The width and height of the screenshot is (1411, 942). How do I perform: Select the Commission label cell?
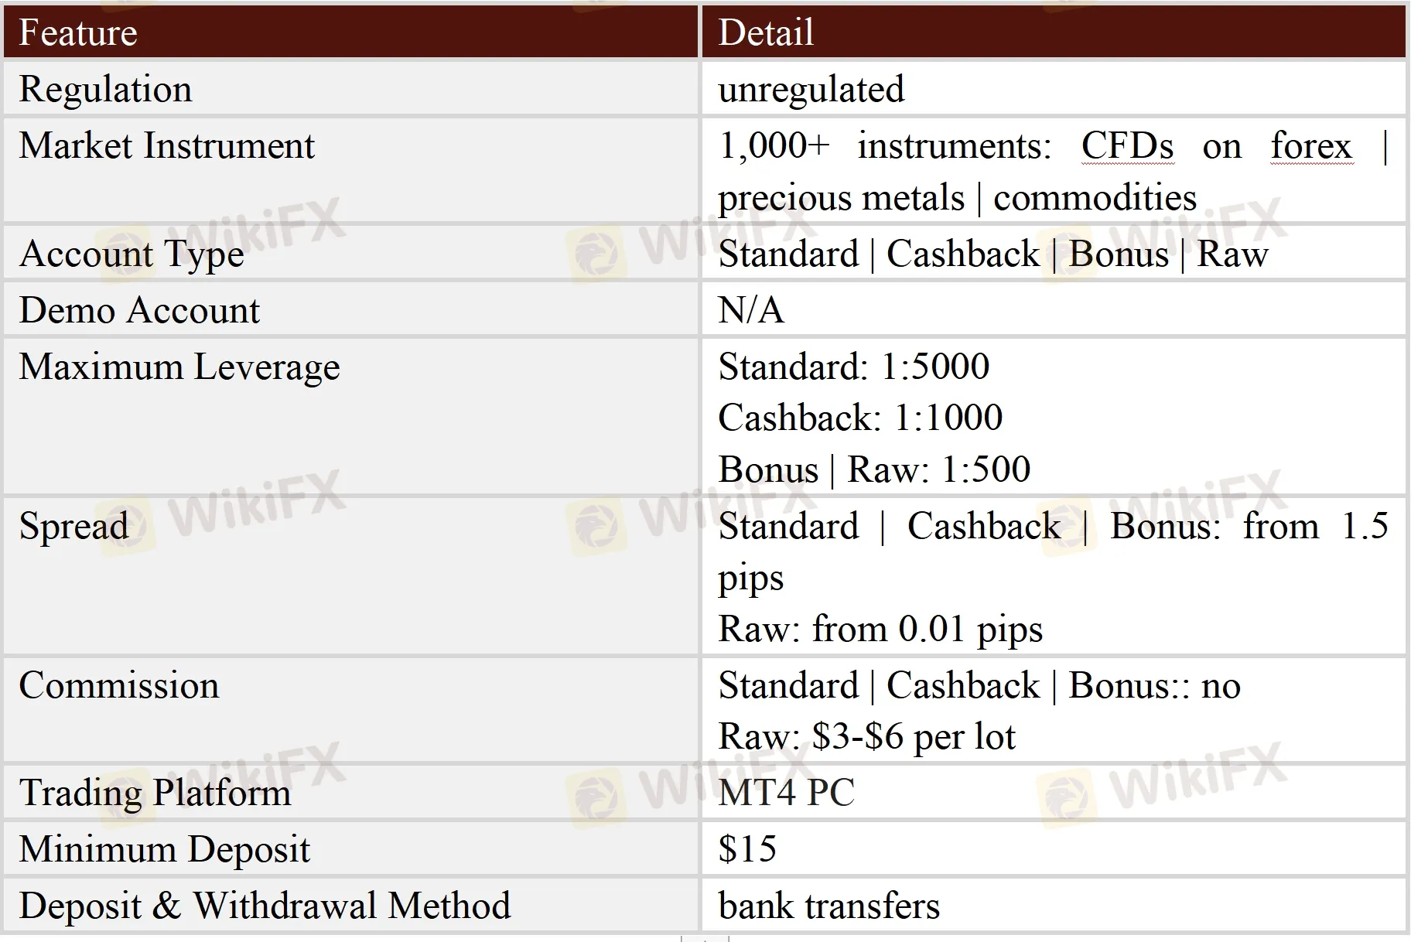(119, 686)
